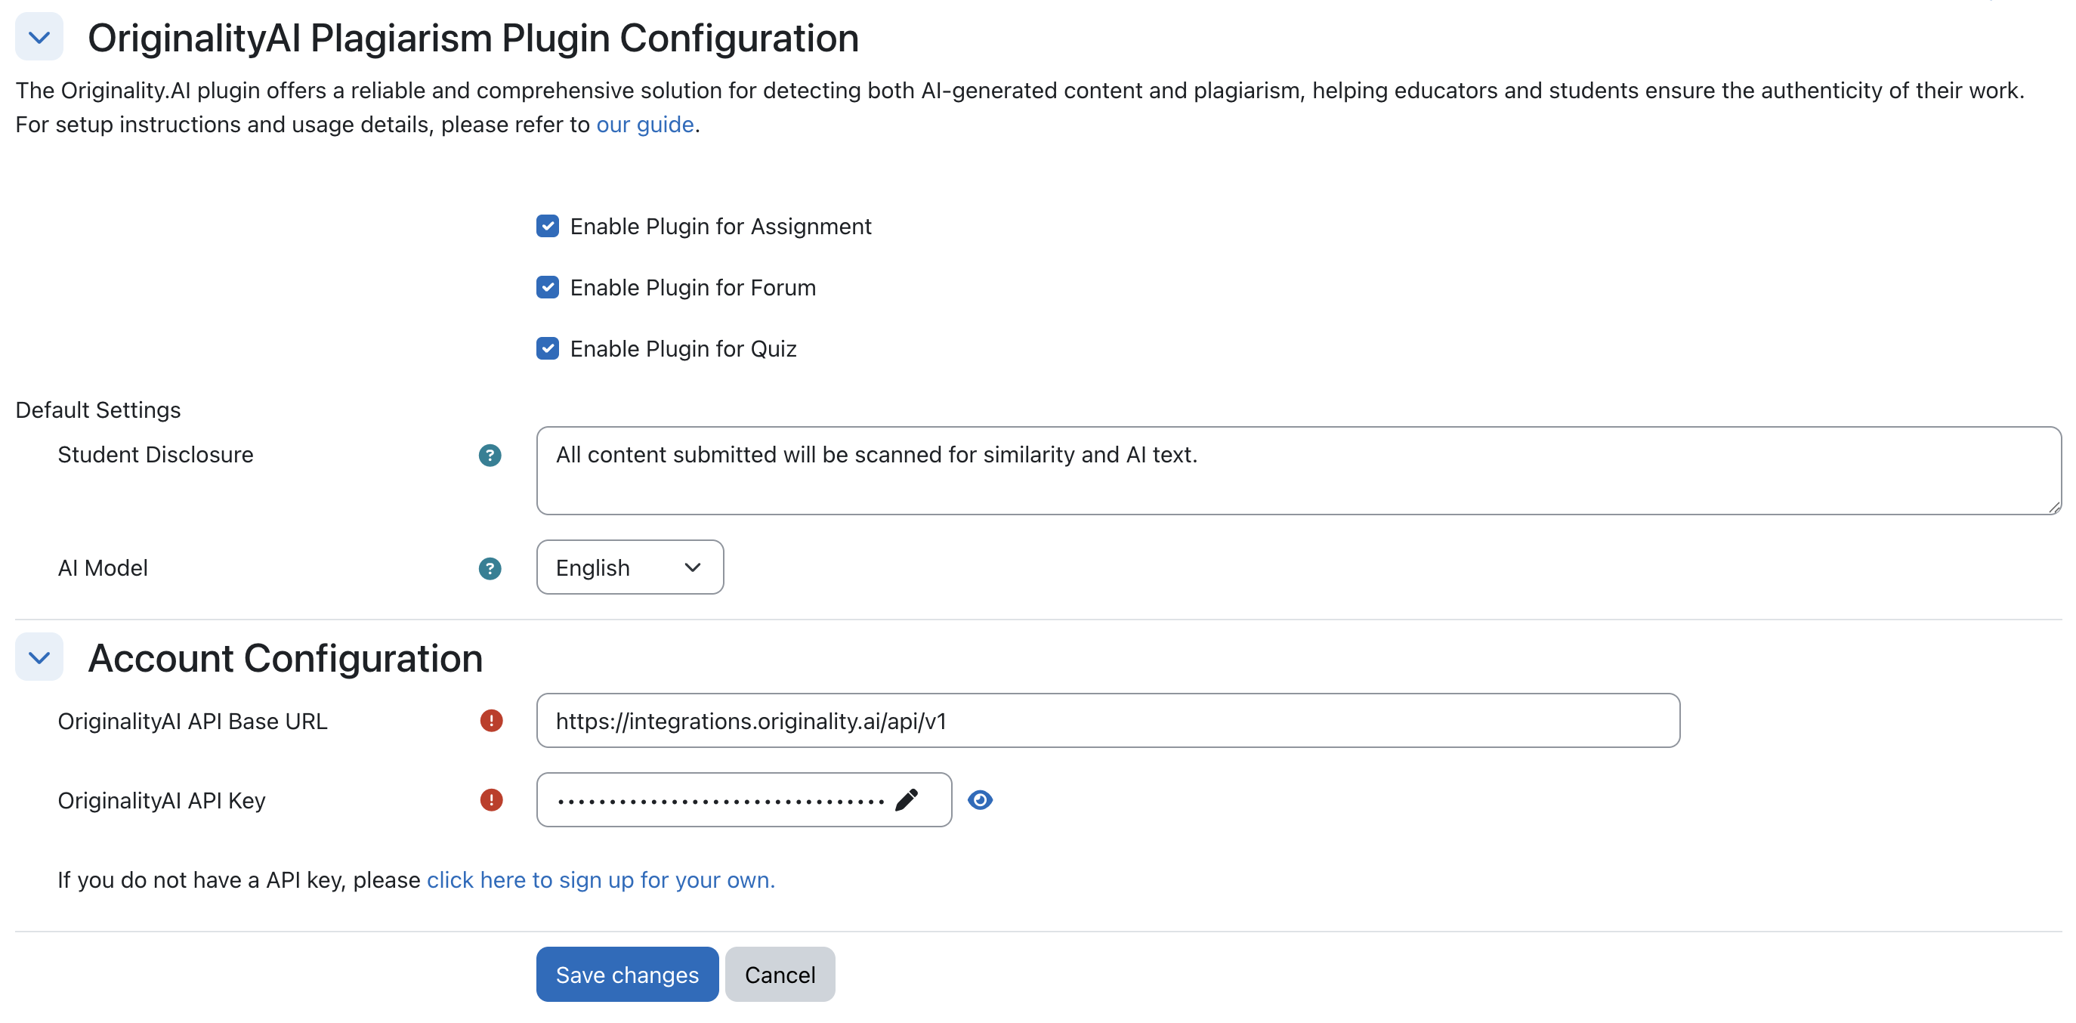Edit the API key with the pencil icon

click(x=907, y=799)
